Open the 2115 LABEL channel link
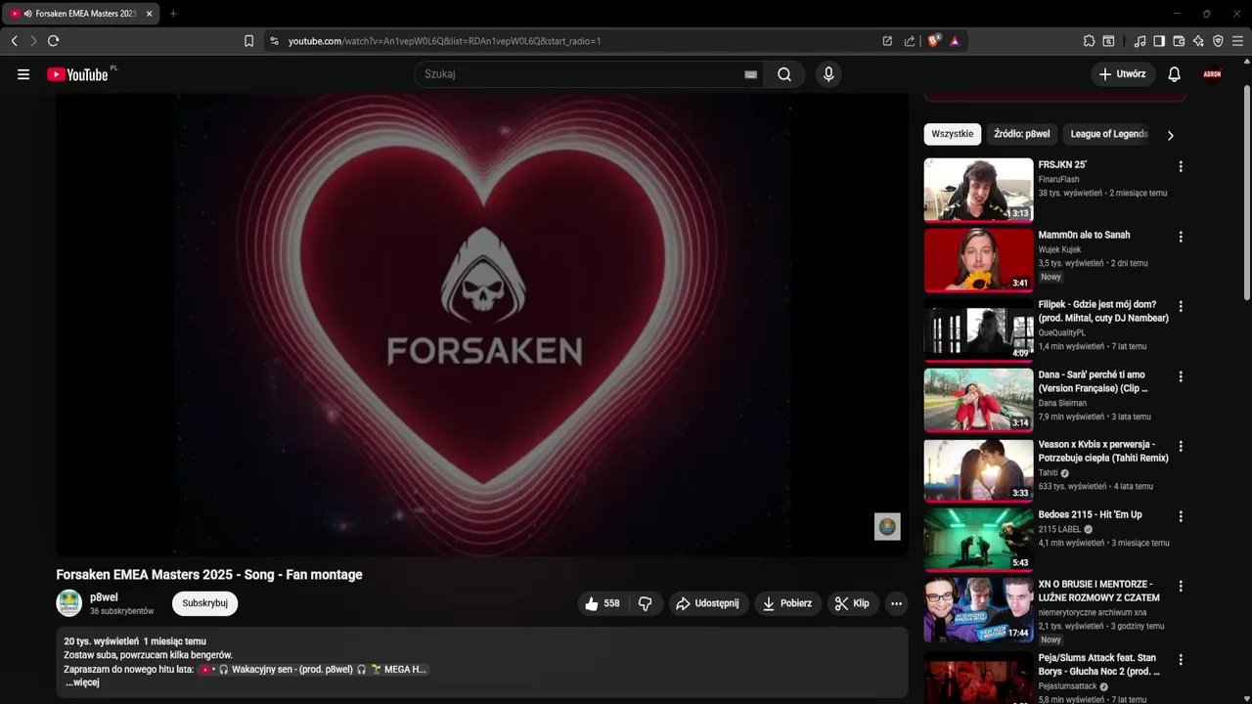 [1060, 529]
